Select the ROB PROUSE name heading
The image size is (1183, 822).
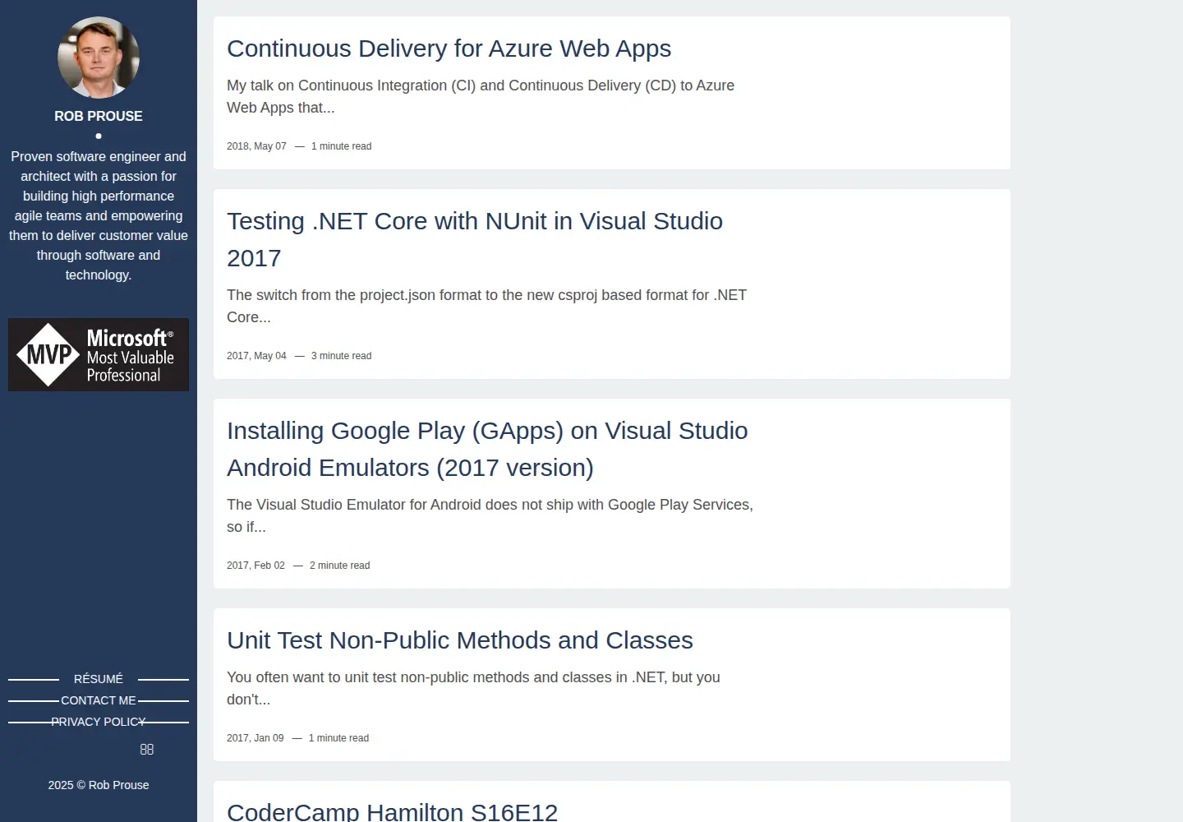[99, 116]
